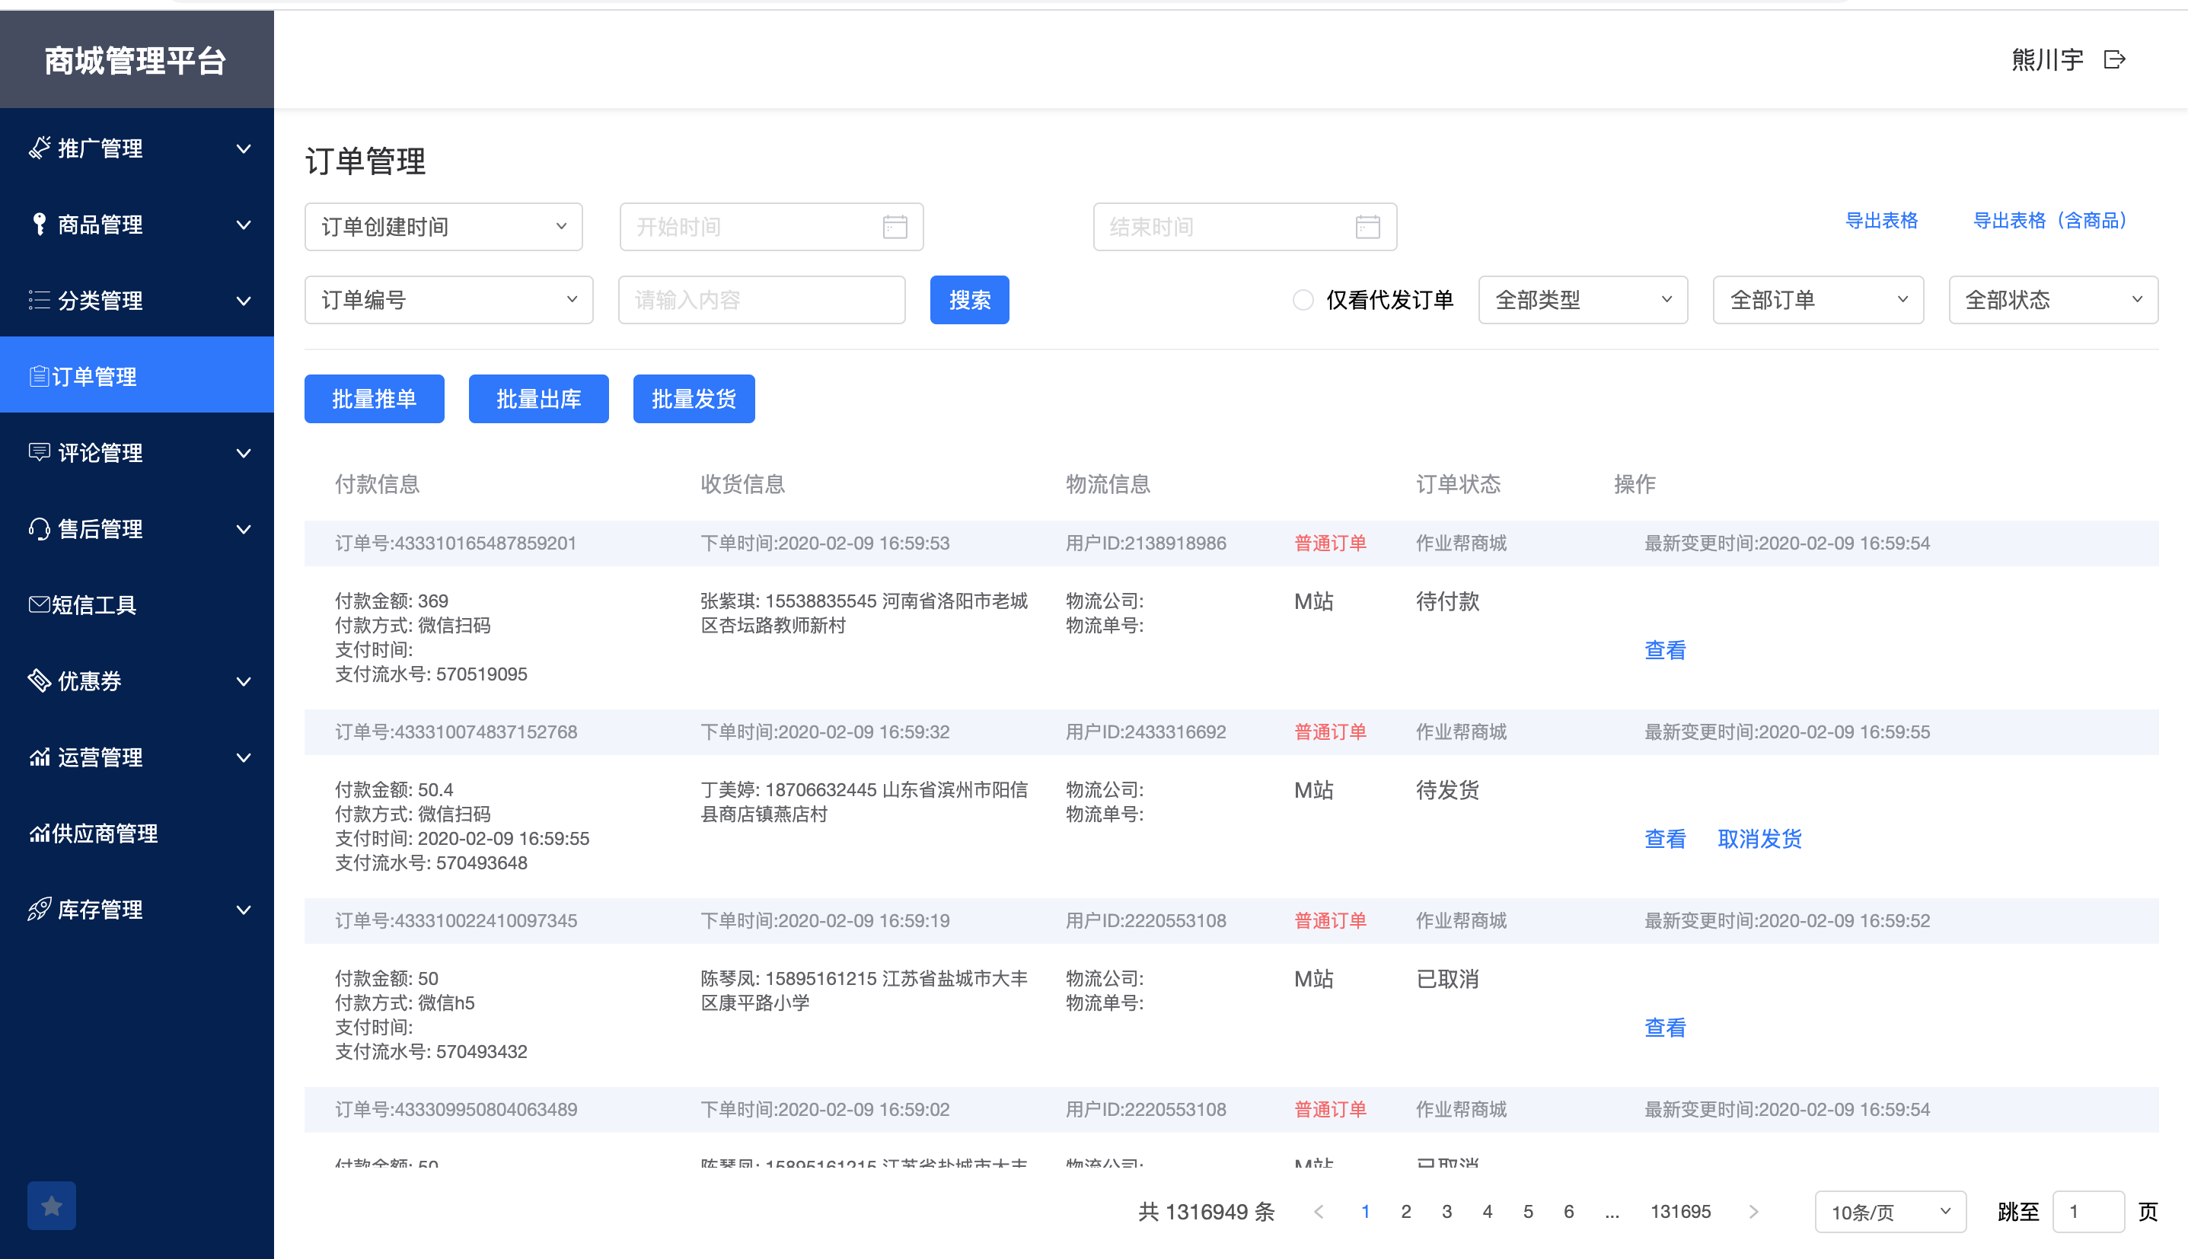Viewport: 2188px width, 1259px height.
Task: Go to previous page arrow
Action: (x=1319, y=1212)
